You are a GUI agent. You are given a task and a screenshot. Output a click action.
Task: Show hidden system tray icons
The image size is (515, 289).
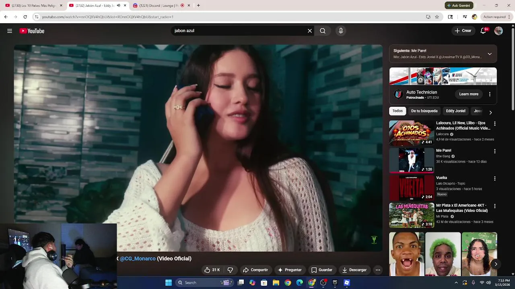[x=456, y=283]
